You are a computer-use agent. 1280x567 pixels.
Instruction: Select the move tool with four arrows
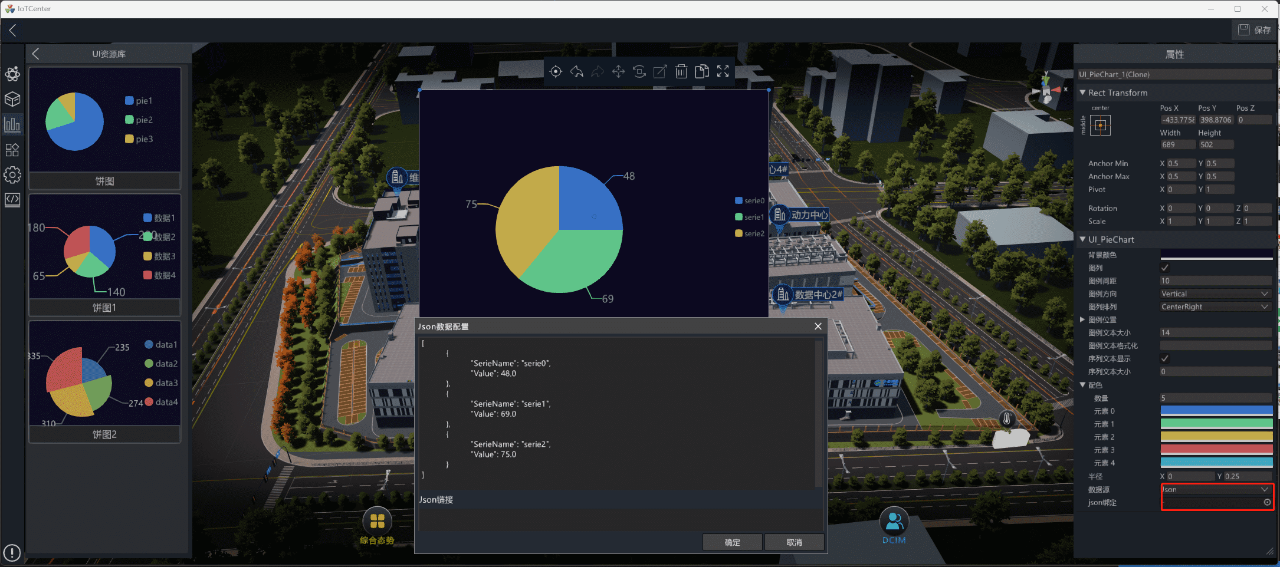click(x=618, y=72)
